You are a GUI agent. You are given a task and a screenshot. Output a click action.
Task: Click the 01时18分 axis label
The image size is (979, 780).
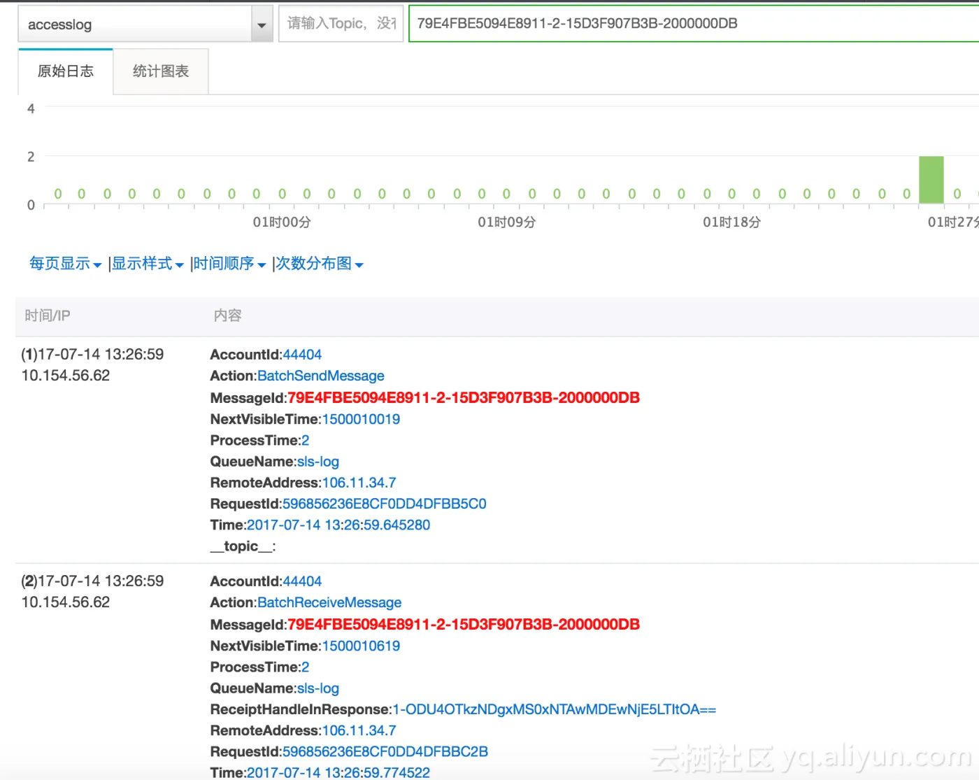click(x=731, y=222)
